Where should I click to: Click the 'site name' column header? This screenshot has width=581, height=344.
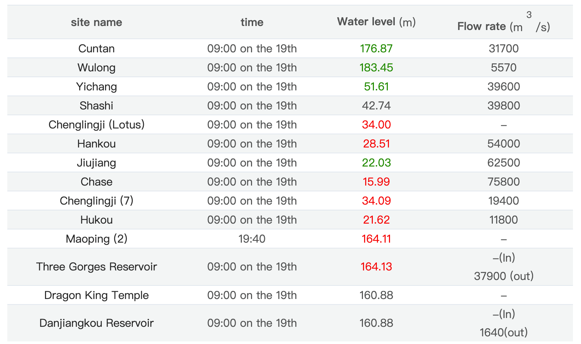coord(97,22)
